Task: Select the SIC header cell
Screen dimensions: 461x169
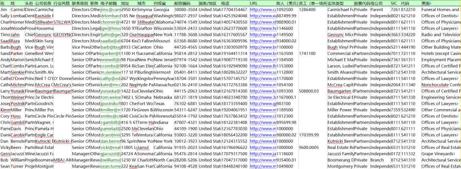Action: click(x=395, y=3)
